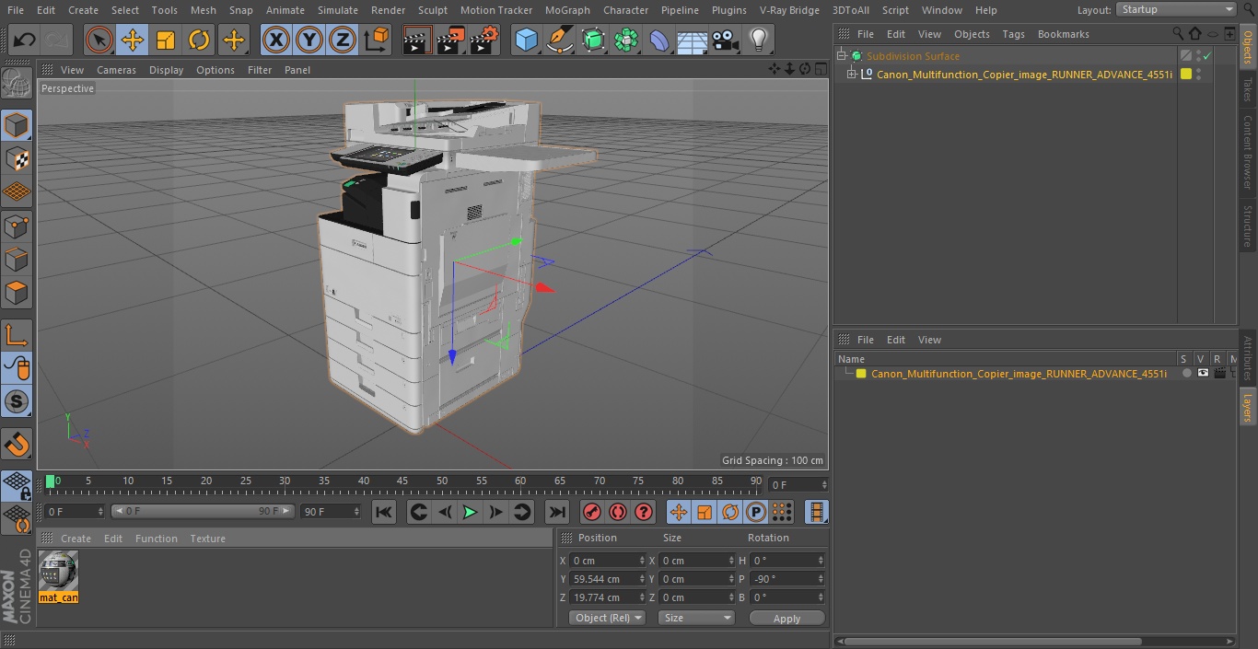Add a Cube primitive
This screenshot has height=649, width=1258.
coord(526,40)
